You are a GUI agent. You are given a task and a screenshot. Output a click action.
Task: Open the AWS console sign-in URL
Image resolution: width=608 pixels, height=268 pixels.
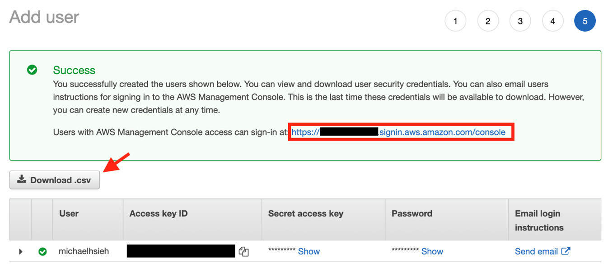[398, 132]
